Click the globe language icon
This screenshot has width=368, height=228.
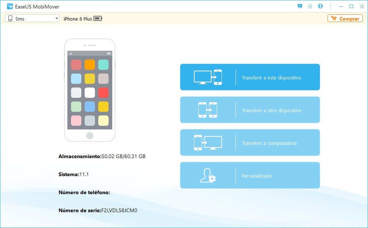[x=321, y=6]
